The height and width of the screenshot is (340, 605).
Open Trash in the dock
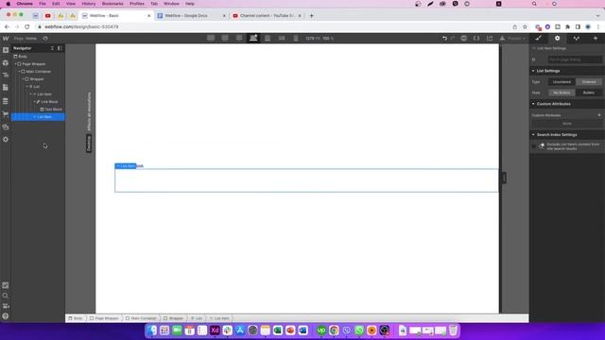click(x=453, y=331)
